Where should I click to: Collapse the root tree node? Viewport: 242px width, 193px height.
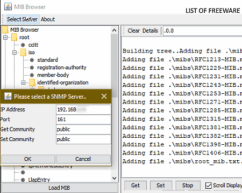coord(5,38)
